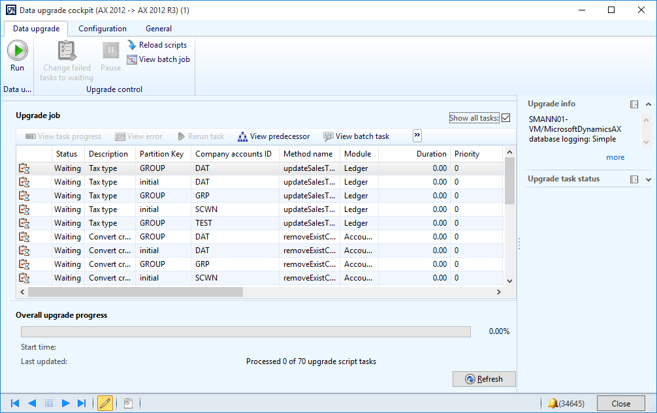
Task: Click the Upgrade info text scroll down arrow
Action: tap(646, 142)
